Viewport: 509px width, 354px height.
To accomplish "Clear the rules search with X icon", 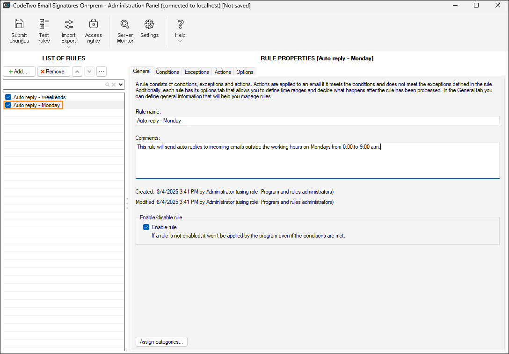I will pyautogui.click(x=113, y=85).
